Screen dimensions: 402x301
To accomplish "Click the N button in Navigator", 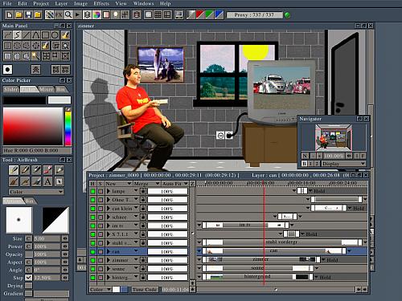I will (x=305, y=156).
